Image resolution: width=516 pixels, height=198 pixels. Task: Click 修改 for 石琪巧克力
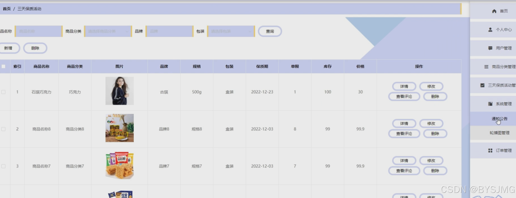click(431, 86)
